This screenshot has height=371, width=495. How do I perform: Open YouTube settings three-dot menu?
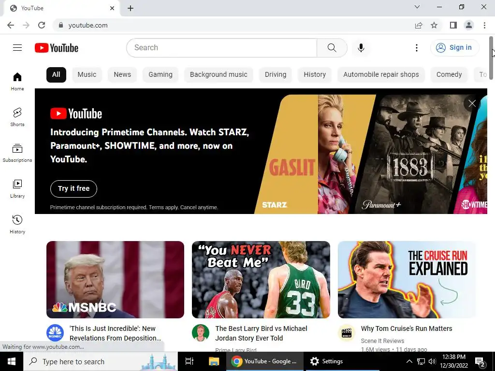point(416,48)
